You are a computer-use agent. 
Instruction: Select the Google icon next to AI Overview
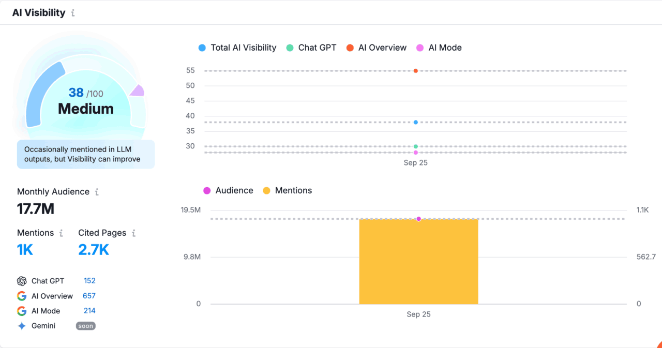(x=21, y=296)
